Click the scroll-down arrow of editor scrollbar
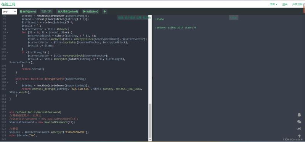 click(x=150, y=139)
